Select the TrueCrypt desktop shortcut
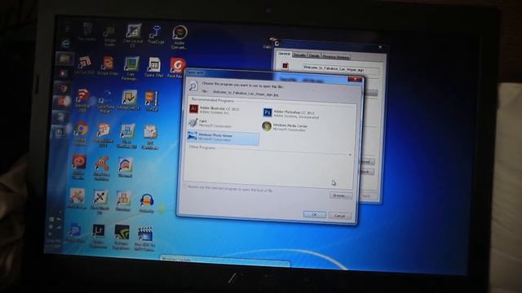The height and width of the screenshot is (293, 522). [x=156, y=35]
